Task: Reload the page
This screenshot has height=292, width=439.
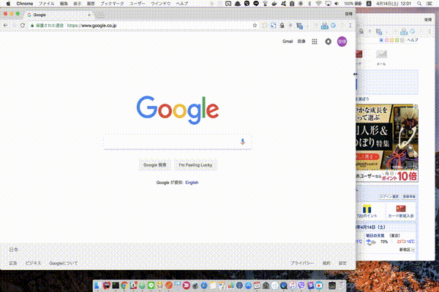Action: click(23, 26)
